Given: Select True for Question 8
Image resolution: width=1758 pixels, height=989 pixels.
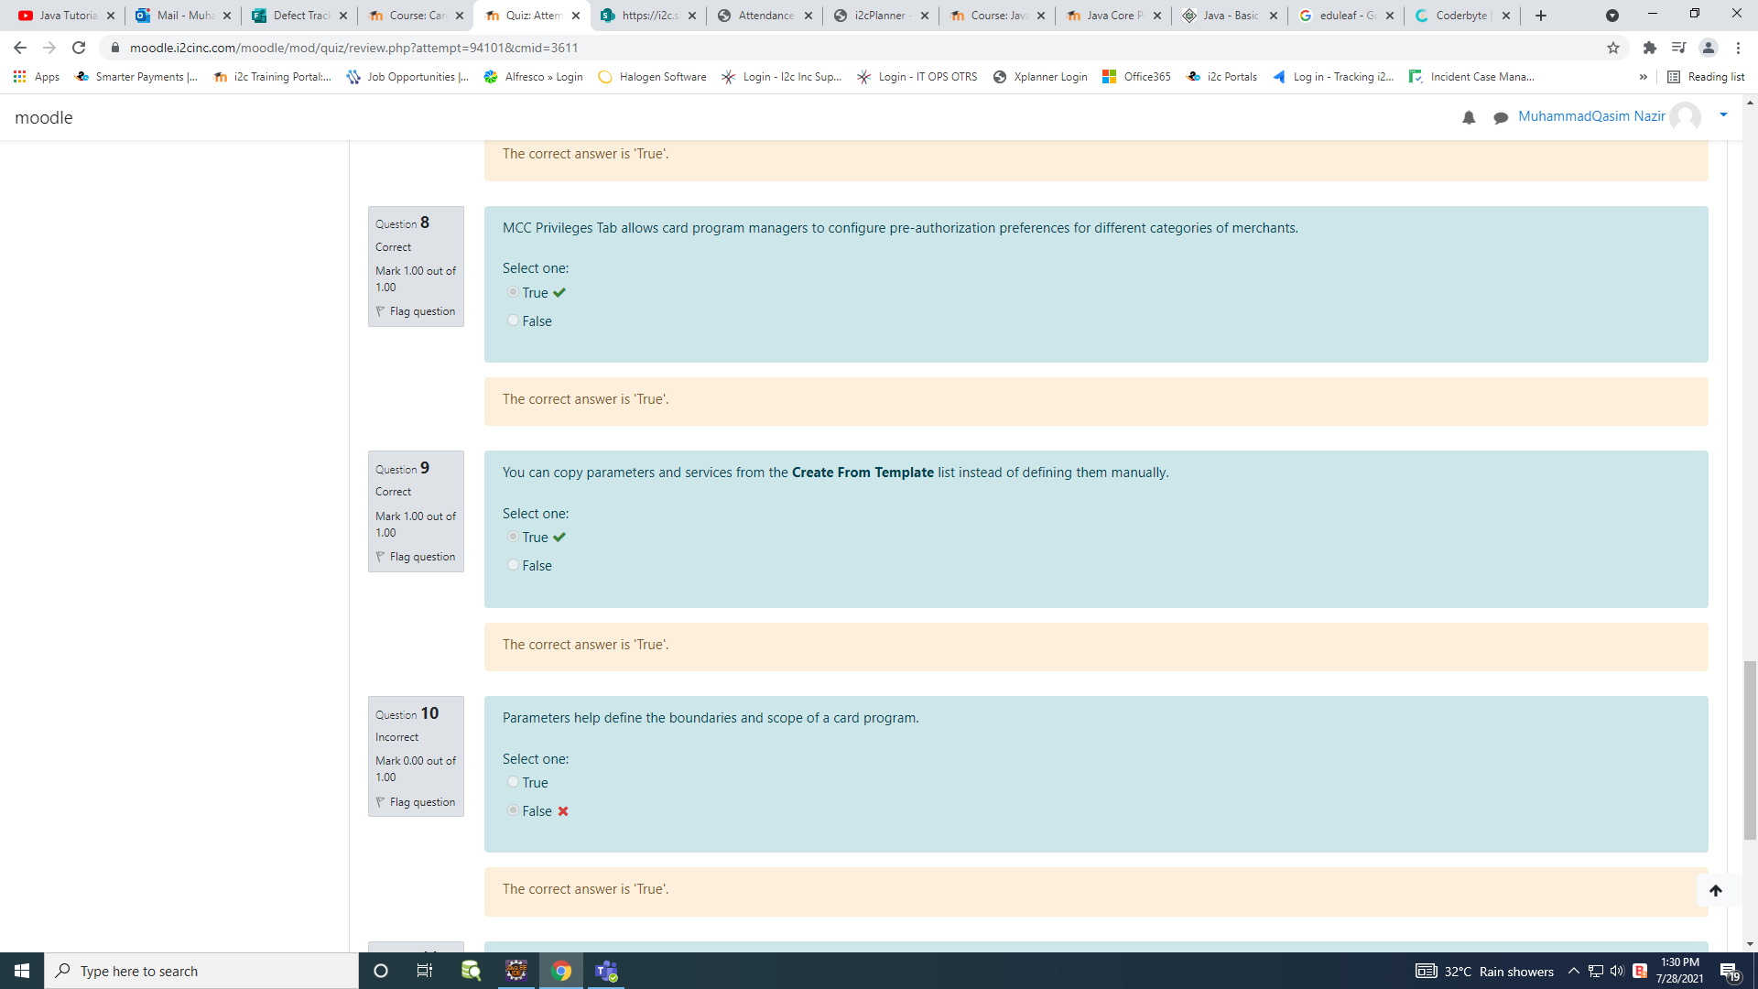Looking at the screenshot, I should [513, 292].
